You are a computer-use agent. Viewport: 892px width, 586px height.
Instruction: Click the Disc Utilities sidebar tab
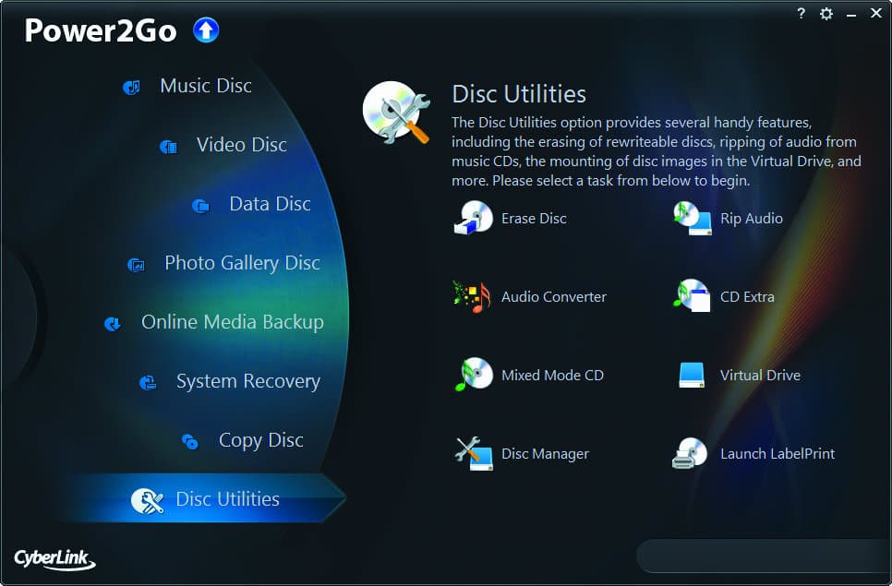[226, 499]
